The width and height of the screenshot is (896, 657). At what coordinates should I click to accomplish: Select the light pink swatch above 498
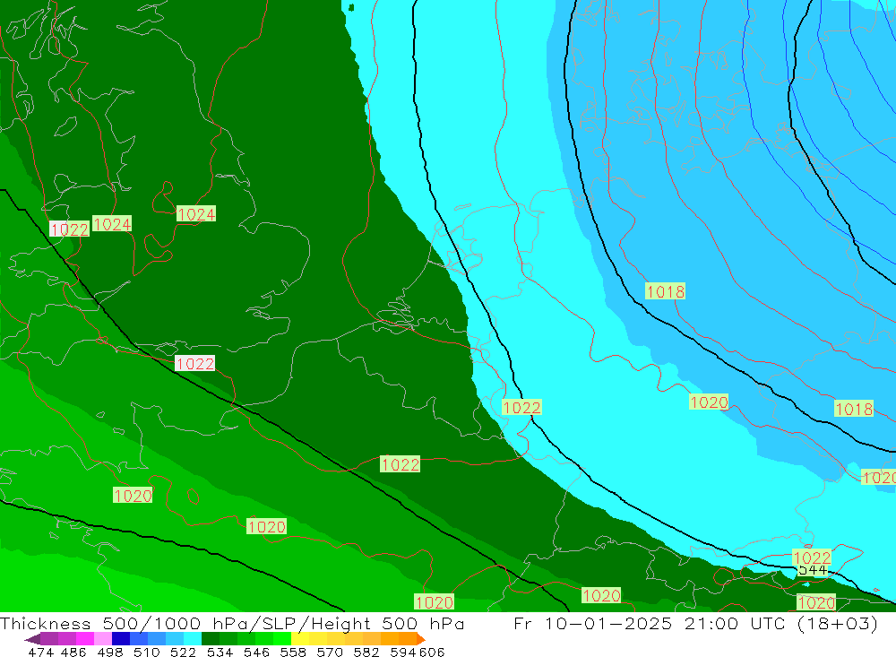coord(103,639)
